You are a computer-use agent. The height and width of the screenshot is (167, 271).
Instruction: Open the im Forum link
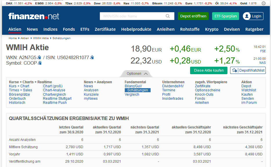(x=249, y=103)
